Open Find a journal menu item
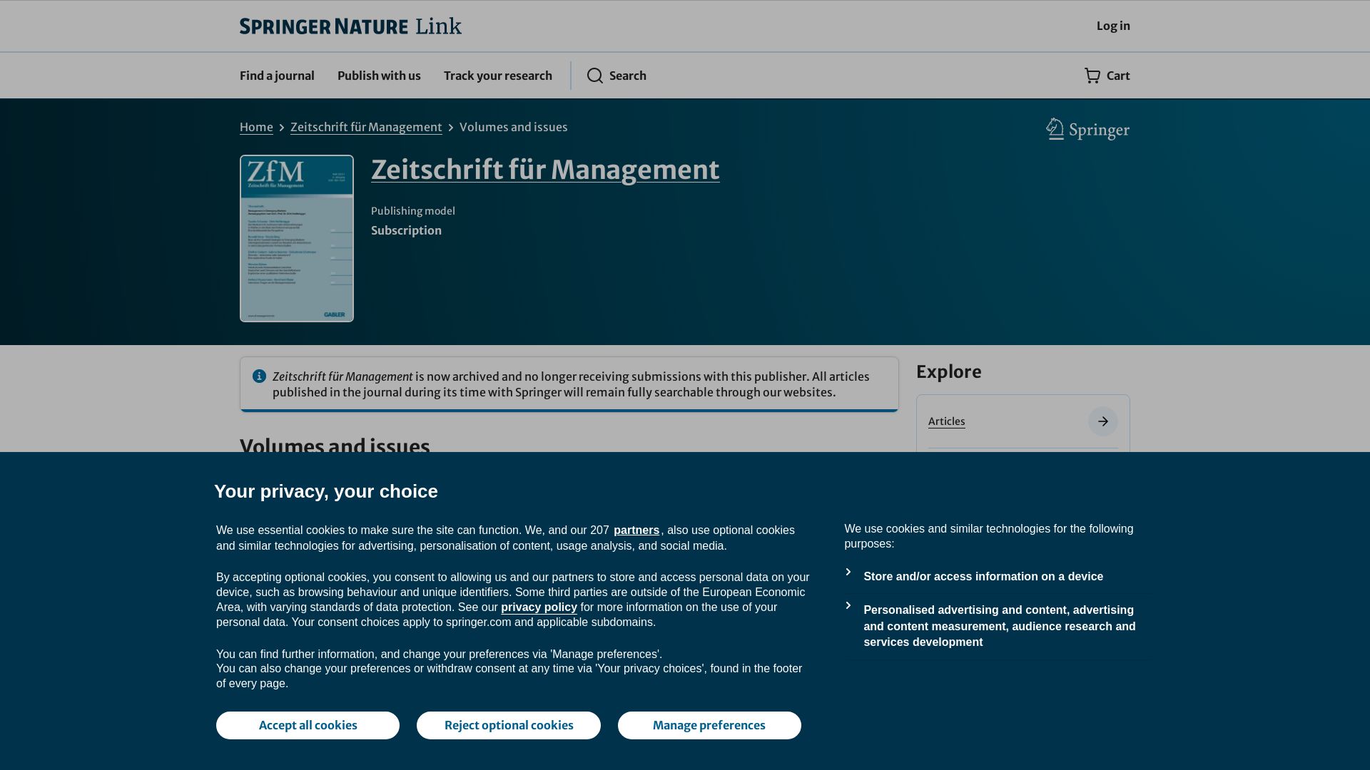The height and width of the screenshot is (770, 1370). pyautogui.click(x=277, y=76)
